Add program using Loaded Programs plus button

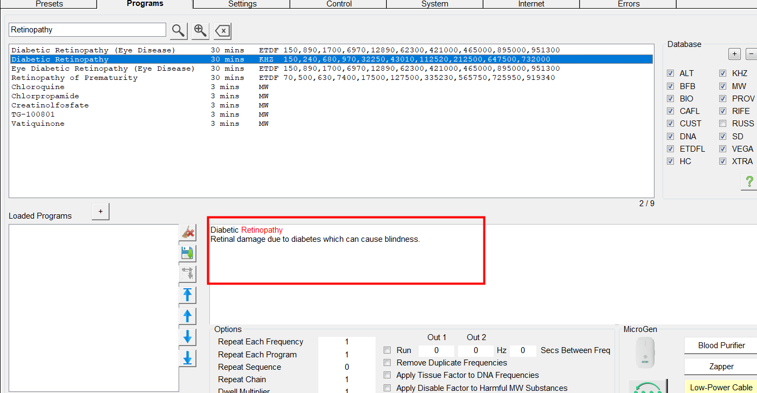101,212
